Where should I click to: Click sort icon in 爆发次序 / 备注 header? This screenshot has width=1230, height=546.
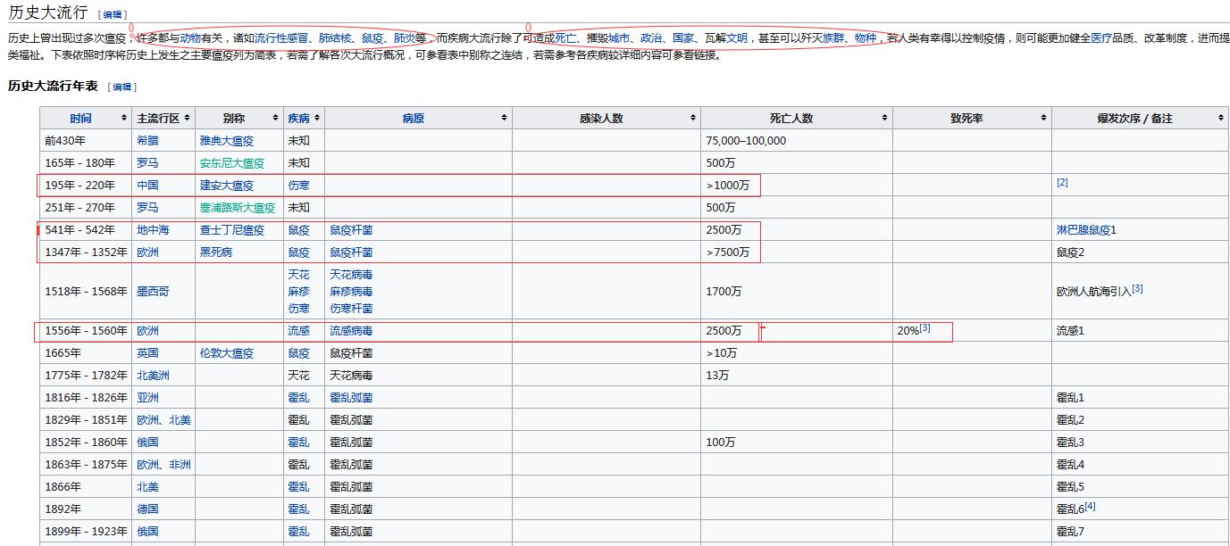coord(1221,119)
